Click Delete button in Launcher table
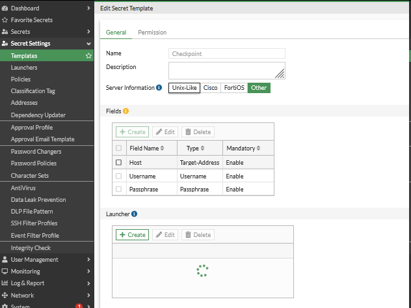The height and width of the screenshot is (308, 411). coord(198,234)
